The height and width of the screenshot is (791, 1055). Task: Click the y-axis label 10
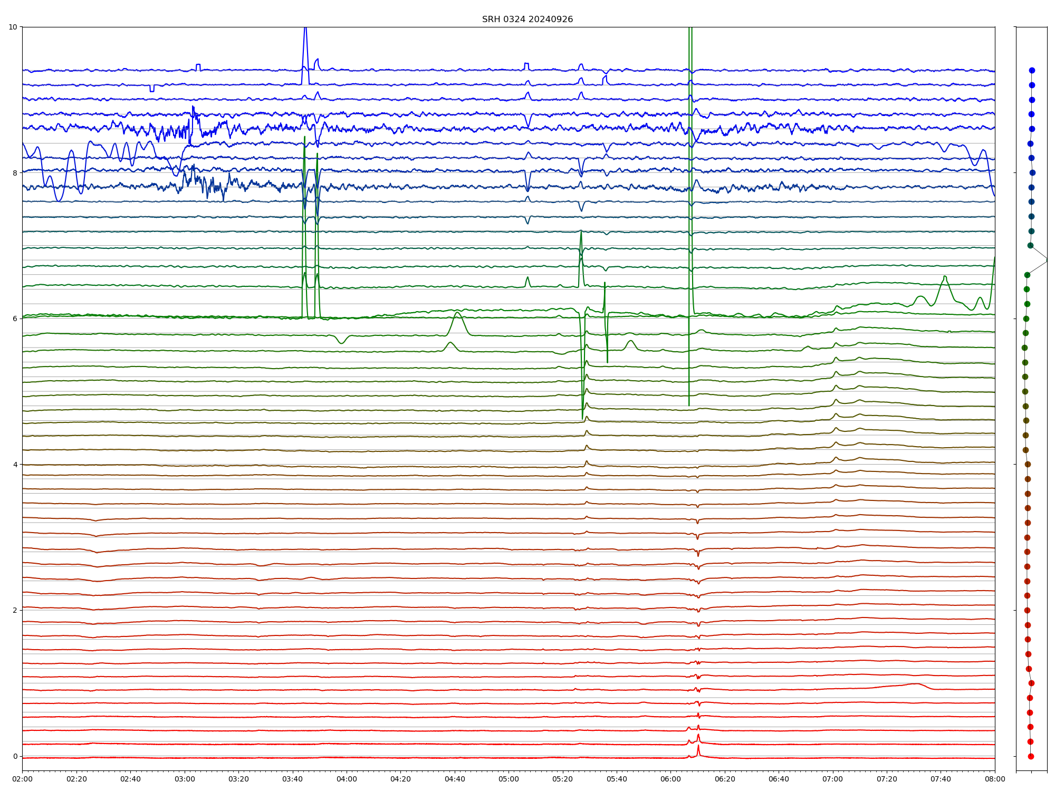point(13,27)
